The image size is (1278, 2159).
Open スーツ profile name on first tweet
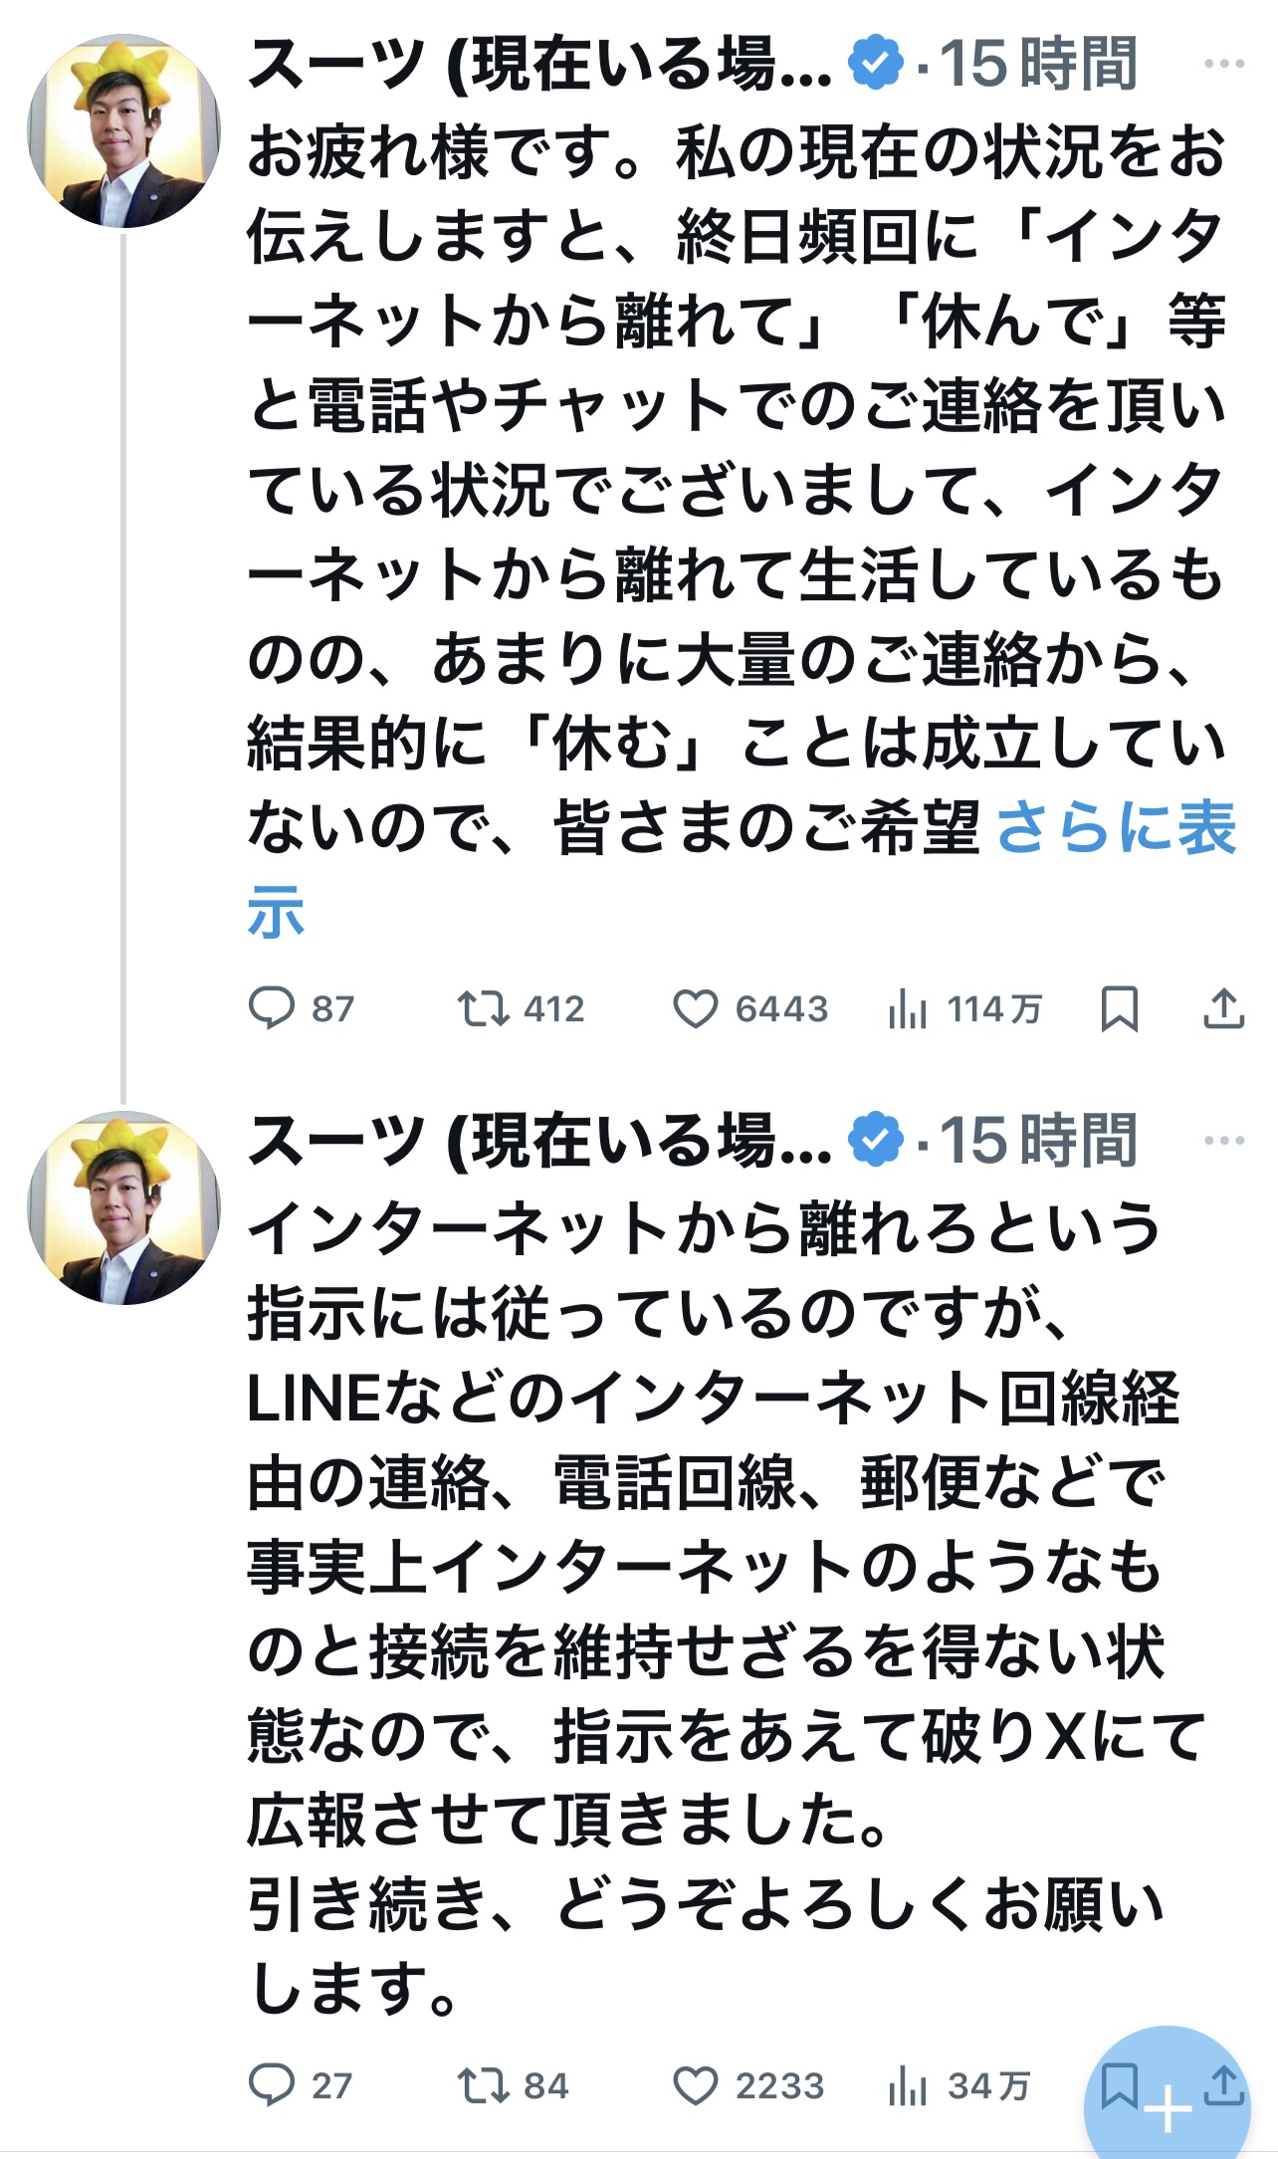point(537,65)
